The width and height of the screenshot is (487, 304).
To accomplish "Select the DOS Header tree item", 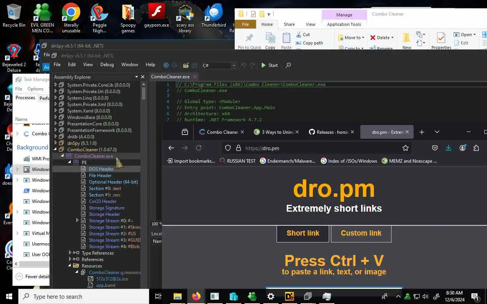I will coord(101,169).
